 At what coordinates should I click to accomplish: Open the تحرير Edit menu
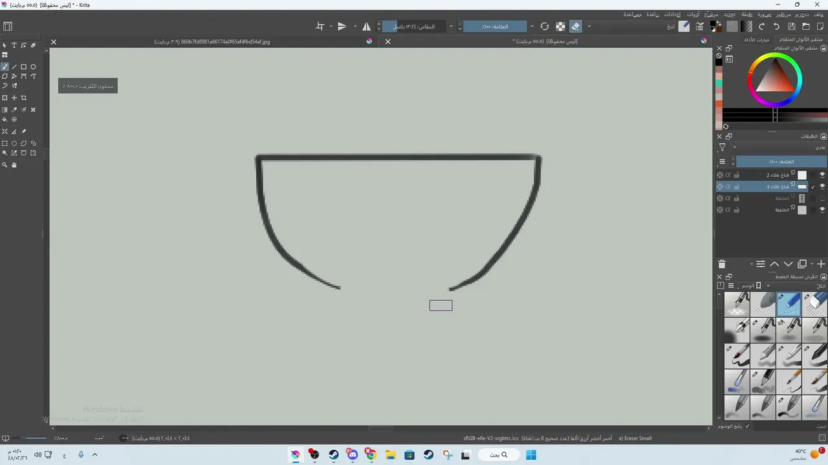click(801, 14)
